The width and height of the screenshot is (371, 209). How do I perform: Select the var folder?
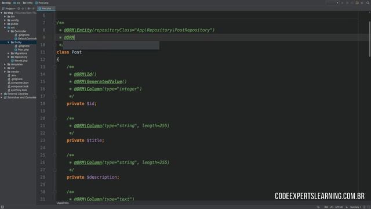pos(13,68)
